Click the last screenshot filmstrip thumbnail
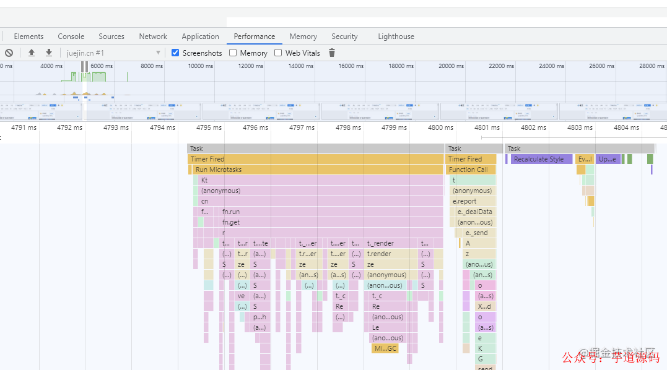 [613, 112]
